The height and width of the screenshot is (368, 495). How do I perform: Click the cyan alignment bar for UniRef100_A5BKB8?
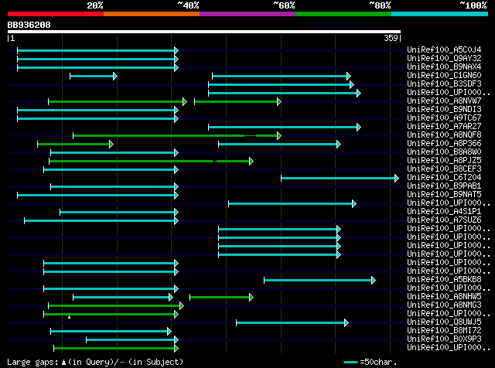pyautogui.click(x=319, y=281)
